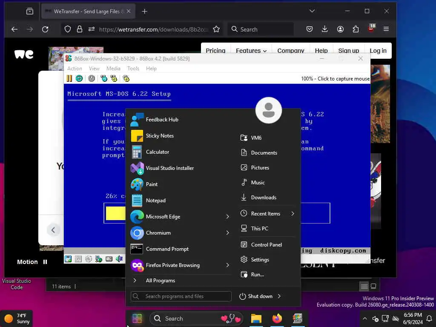This screenshot has width=436, height=327.
Task: Click Shut down in Start menu
Action: [256, 296]
